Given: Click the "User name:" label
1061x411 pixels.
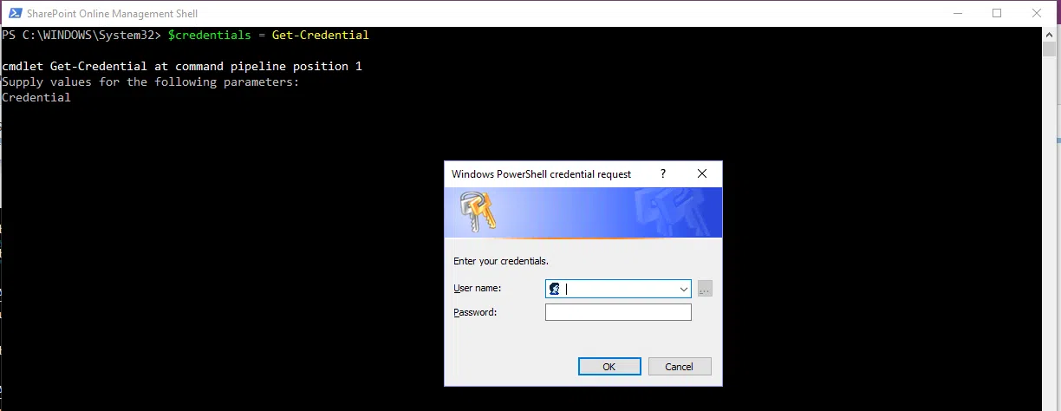Looking at the screenshot, I should tap(478, 288).
